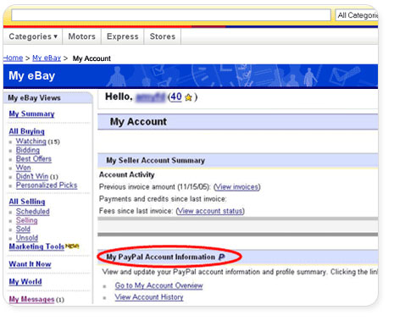Click the New badge next to Marketing Tools
394x321 pixels.
72,246
